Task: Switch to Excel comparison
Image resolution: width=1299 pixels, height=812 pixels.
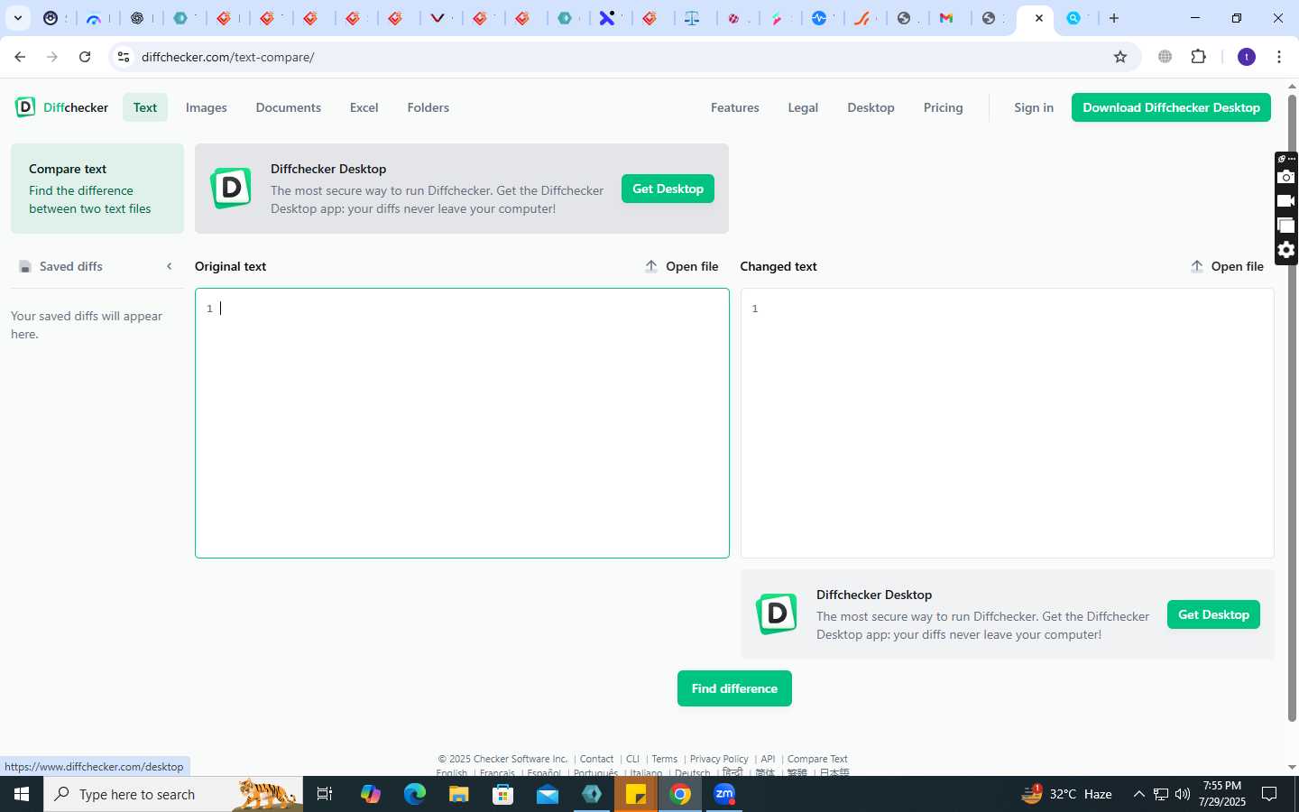Action: (364, 107)
